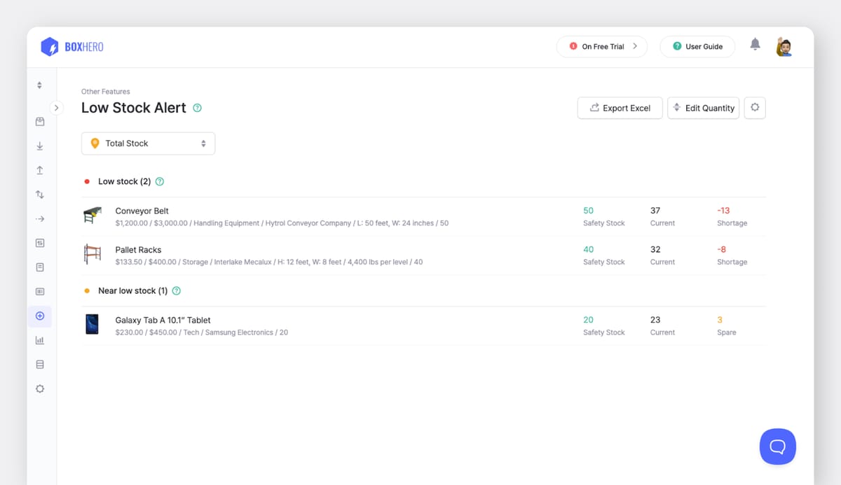Click the Edit Quantity button
The width and height of the screenshot is (841, 485).
tap(703, 108)
